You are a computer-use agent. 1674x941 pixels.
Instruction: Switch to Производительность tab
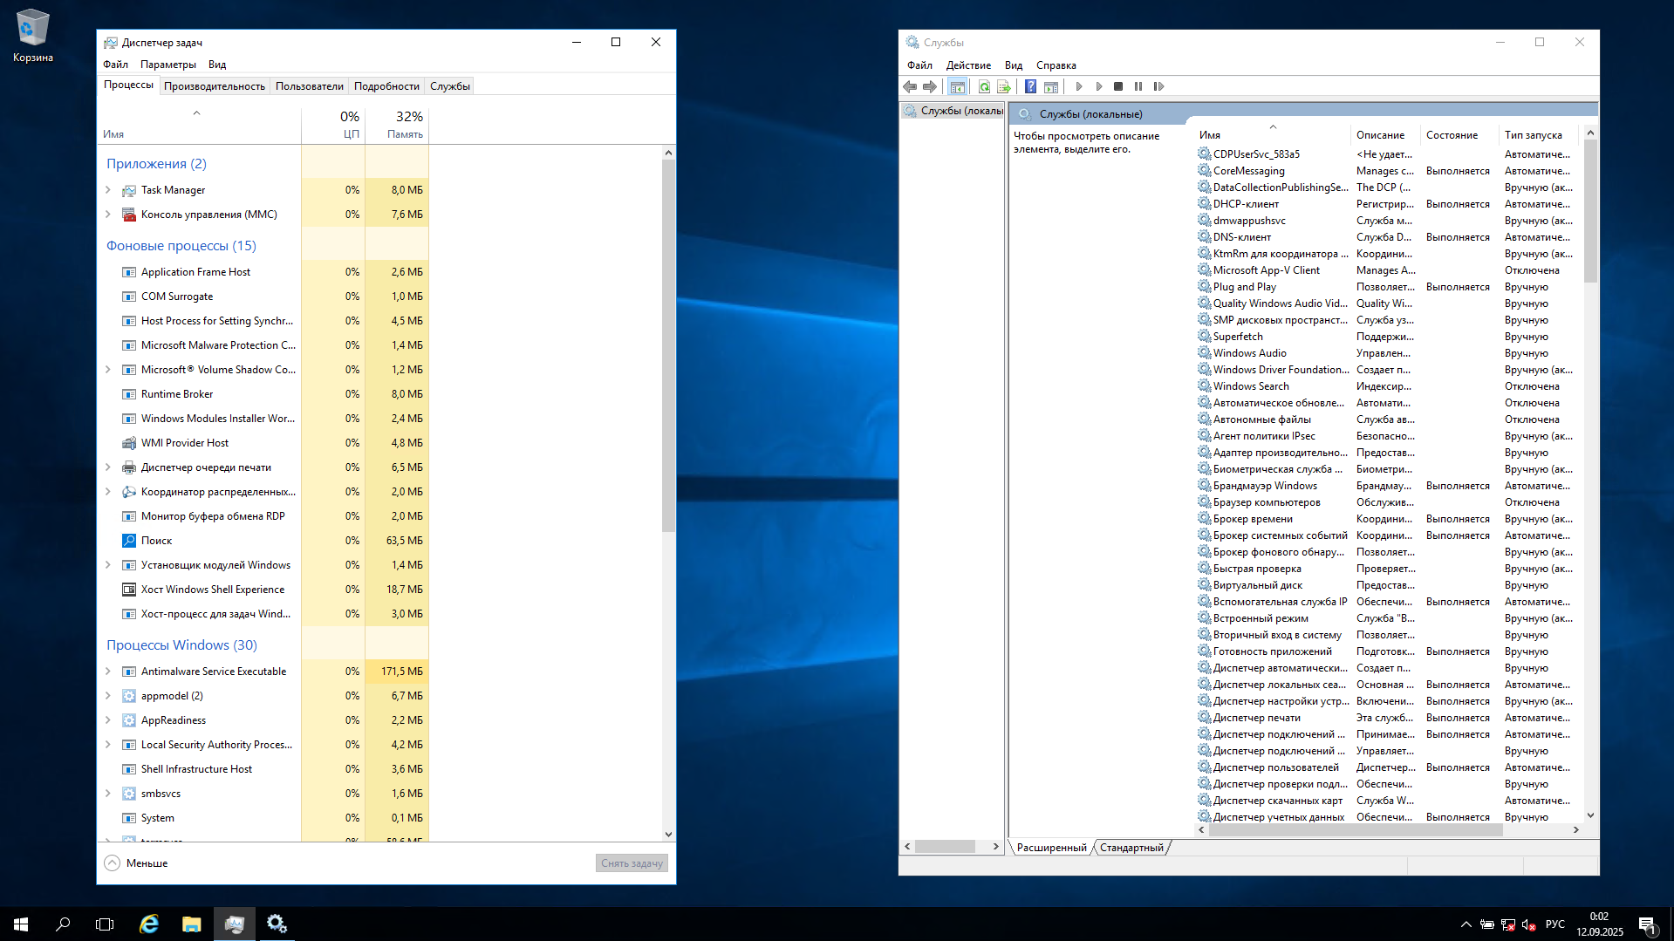(215, 86)
